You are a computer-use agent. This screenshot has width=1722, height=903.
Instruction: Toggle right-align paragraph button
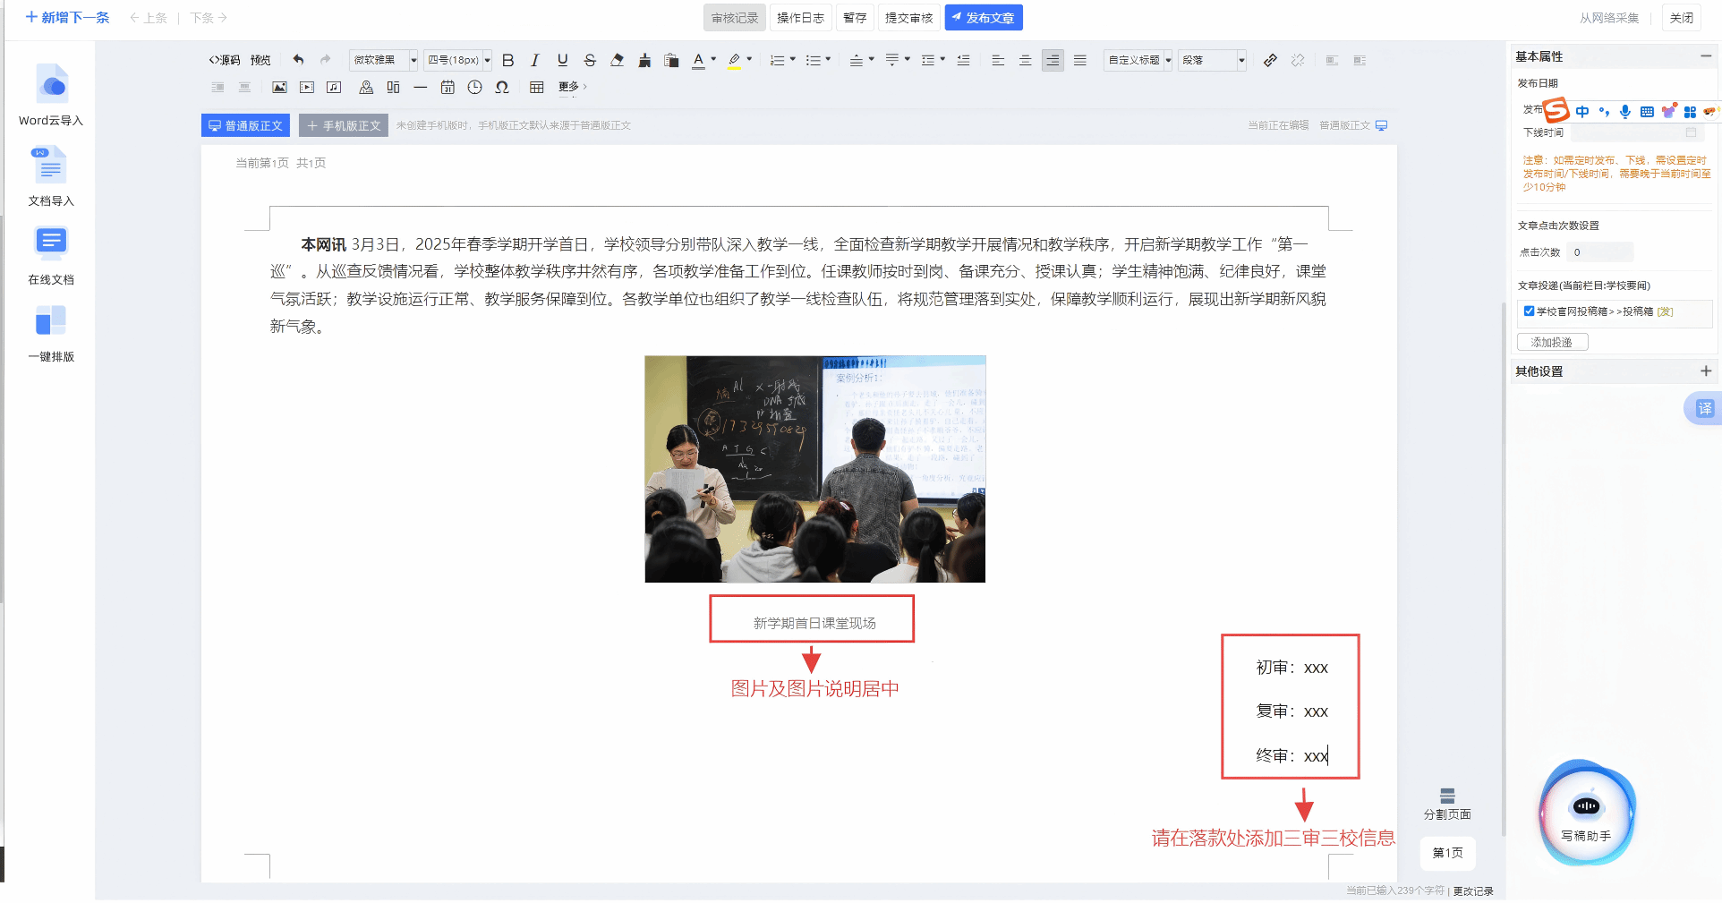[x=1053, y=60]
